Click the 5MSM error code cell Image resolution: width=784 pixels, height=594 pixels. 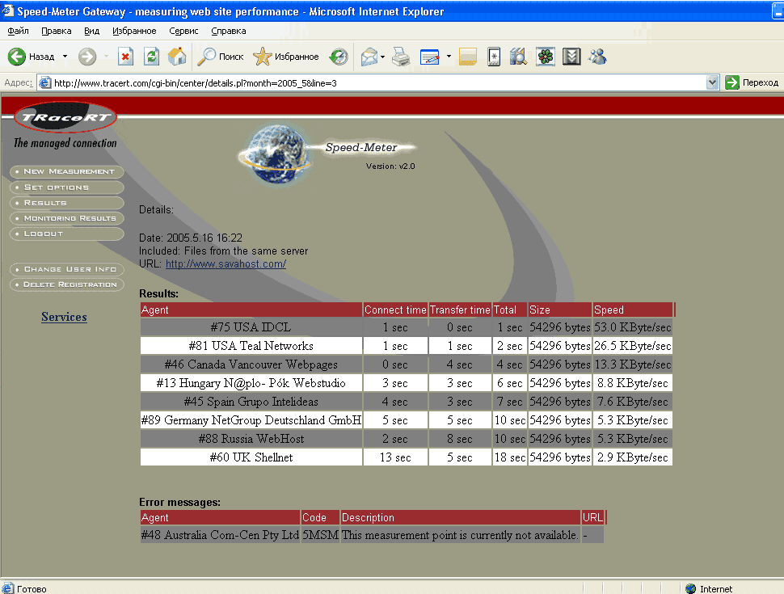(320, 535)
